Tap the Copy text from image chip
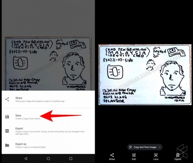193x163 pixels. point(145,147)
